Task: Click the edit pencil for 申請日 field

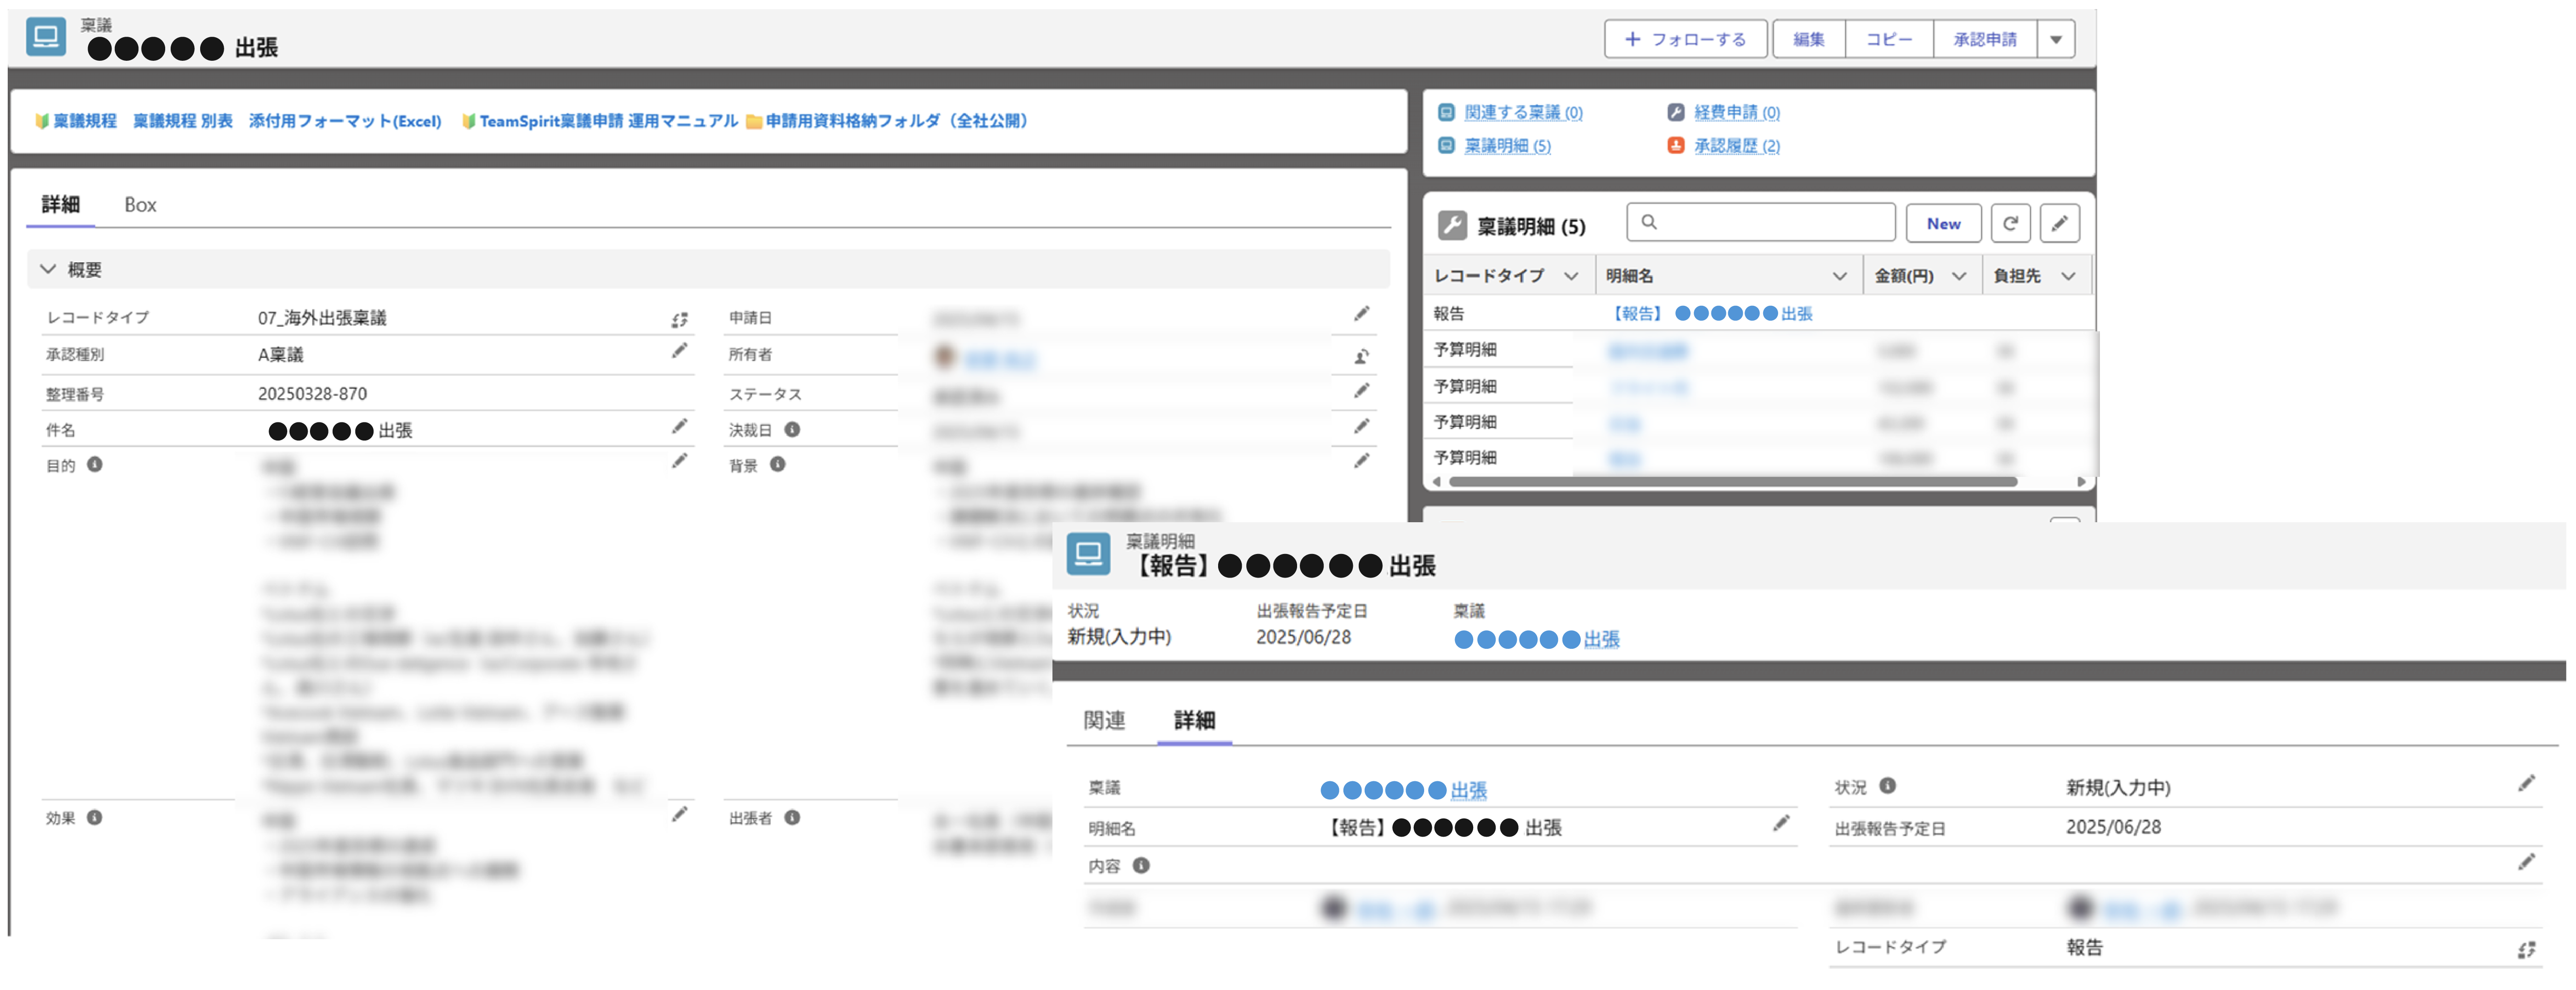Action: [x=1361, y=314]
